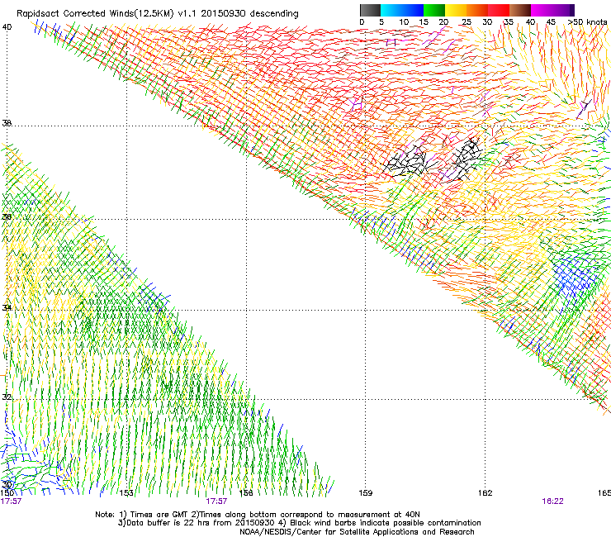Select the longitude label '159'
The height and width of the screenshot is (537, 611).
pos(366,493)
